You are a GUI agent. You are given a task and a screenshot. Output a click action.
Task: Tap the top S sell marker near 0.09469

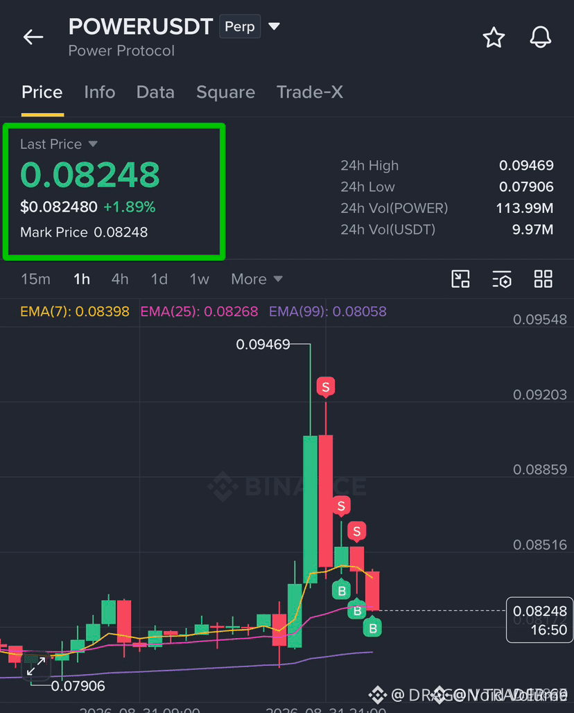click(326, 387)
